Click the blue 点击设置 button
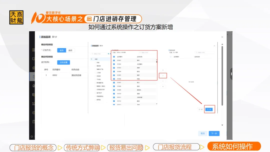Viewport: 270px width, 152px height. [63, 62]
